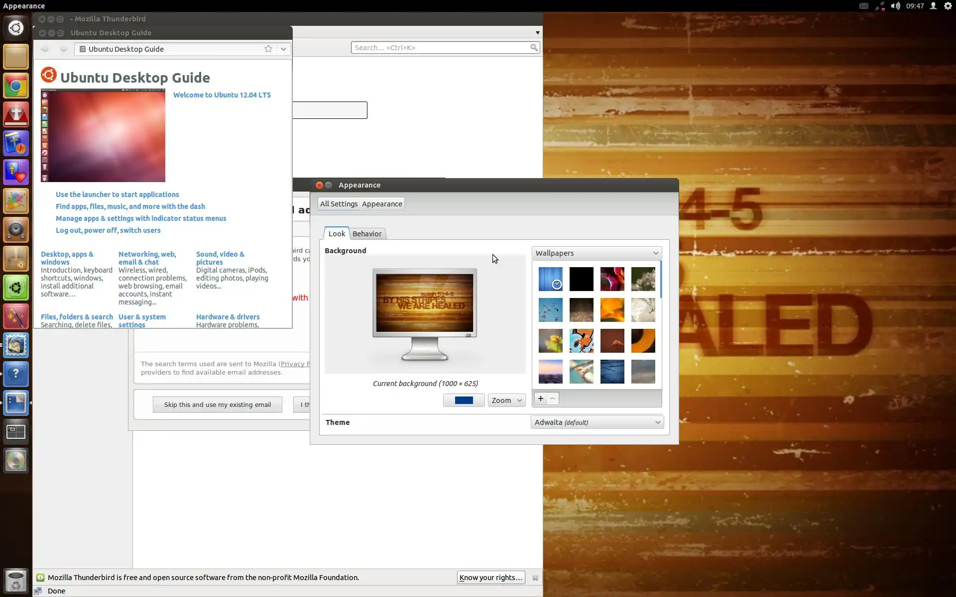Viewport: 956px width, 597px height.
Task: Go back in Desktop Guide navigation
Action: point(45,49)
